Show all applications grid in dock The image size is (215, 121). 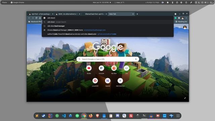pos(178,116)
